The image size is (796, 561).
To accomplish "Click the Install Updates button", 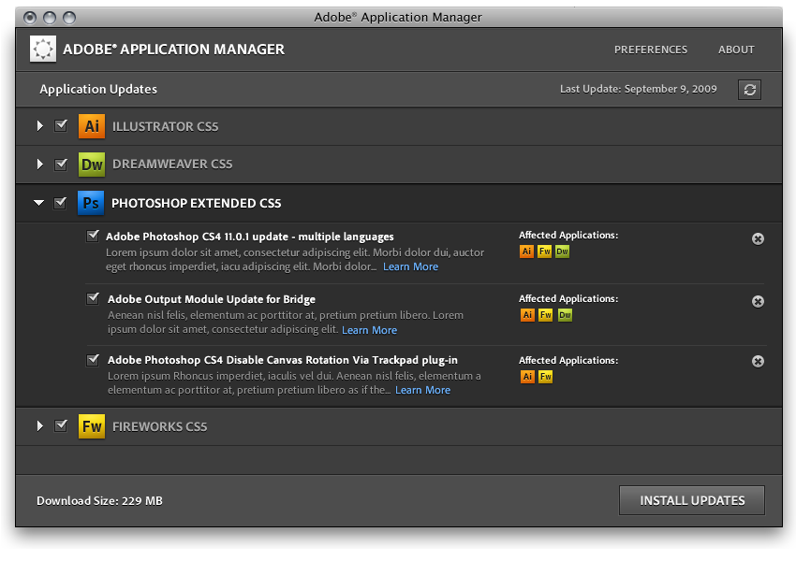I will [692, 500].
